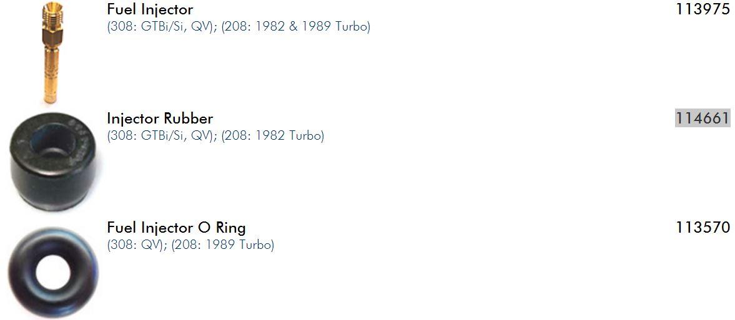Click the "(208: 1989 Turbo)" fitment text
This screenshot has height=320, width=735.
(222, 245)
